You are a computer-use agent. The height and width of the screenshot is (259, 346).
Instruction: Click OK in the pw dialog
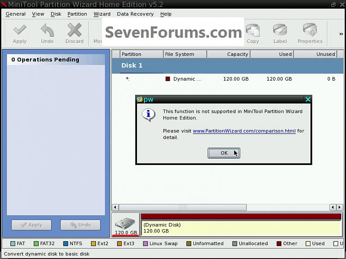224,153
